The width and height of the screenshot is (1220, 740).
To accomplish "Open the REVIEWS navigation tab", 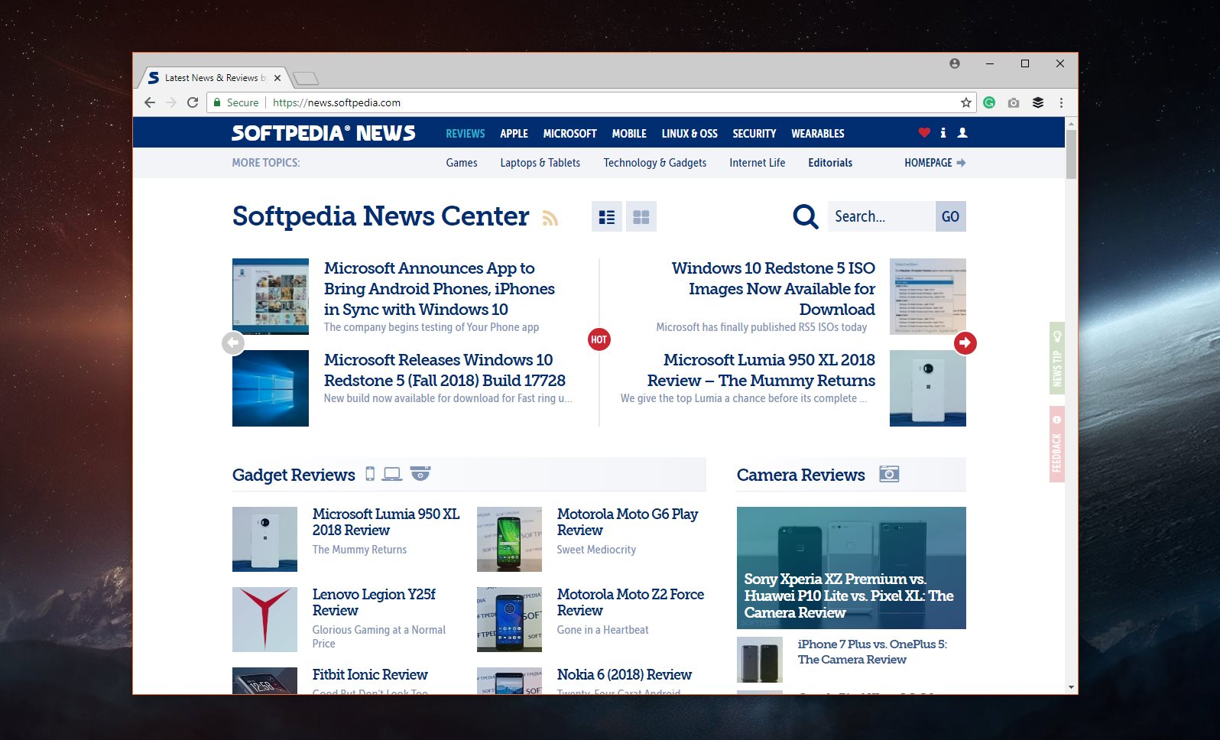I will point(465,134).
